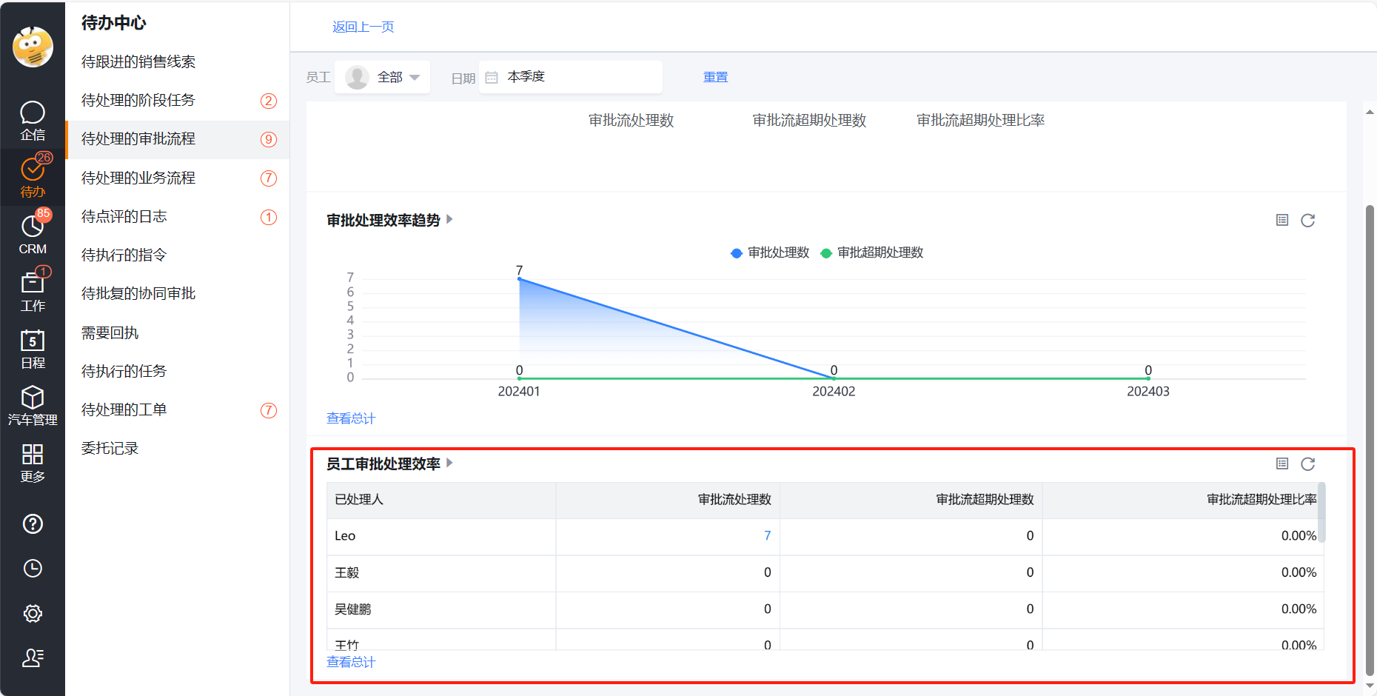Toggle the 审批处理数 legend series
Image resolution: width=1377 pixels, height=696 pixels.
[770, 252]
